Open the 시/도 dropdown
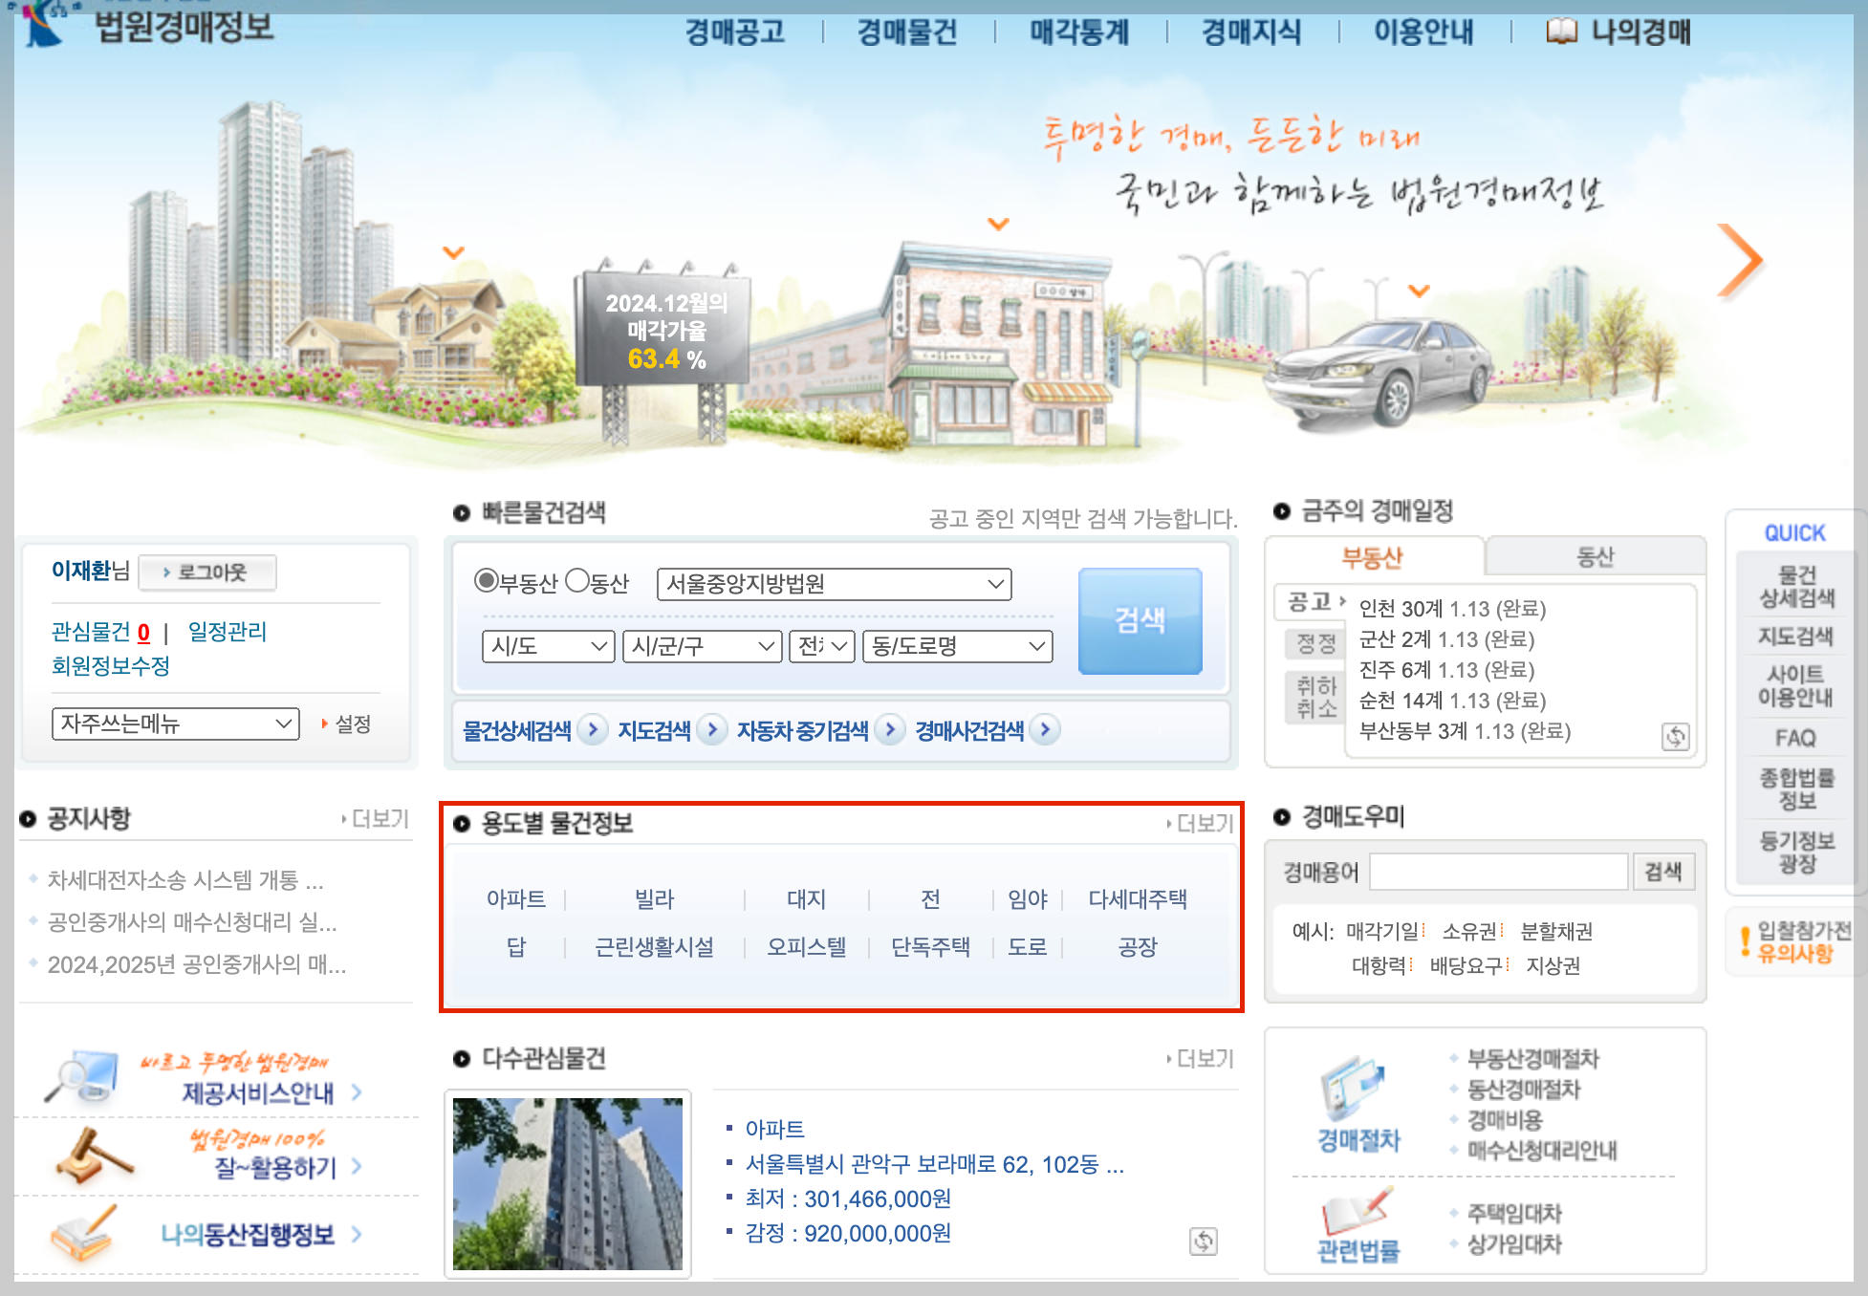Image resolution: width=1868 pixels, height=1296 pixels. tap(548, 646)
